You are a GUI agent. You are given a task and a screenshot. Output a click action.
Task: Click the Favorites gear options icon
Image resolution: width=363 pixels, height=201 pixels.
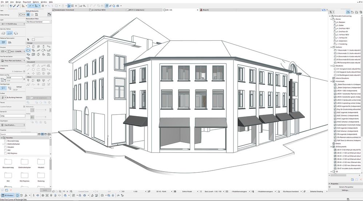tap(49, 134)
